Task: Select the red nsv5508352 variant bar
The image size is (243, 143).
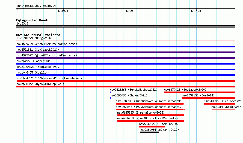Action: 126,87
